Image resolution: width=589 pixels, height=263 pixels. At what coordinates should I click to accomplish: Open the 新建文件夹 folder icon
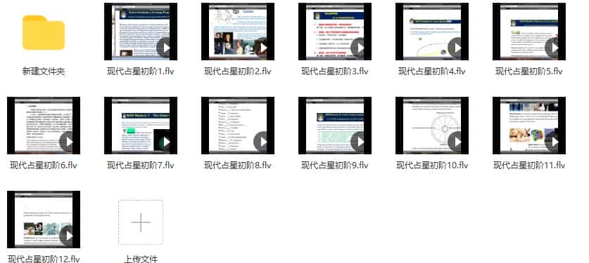tap(44, 32)
